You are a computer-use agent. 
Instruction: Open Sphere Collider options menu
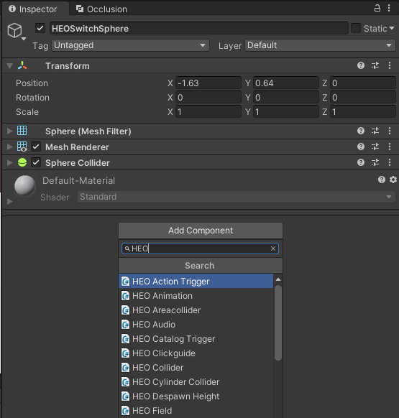point(390,162)
